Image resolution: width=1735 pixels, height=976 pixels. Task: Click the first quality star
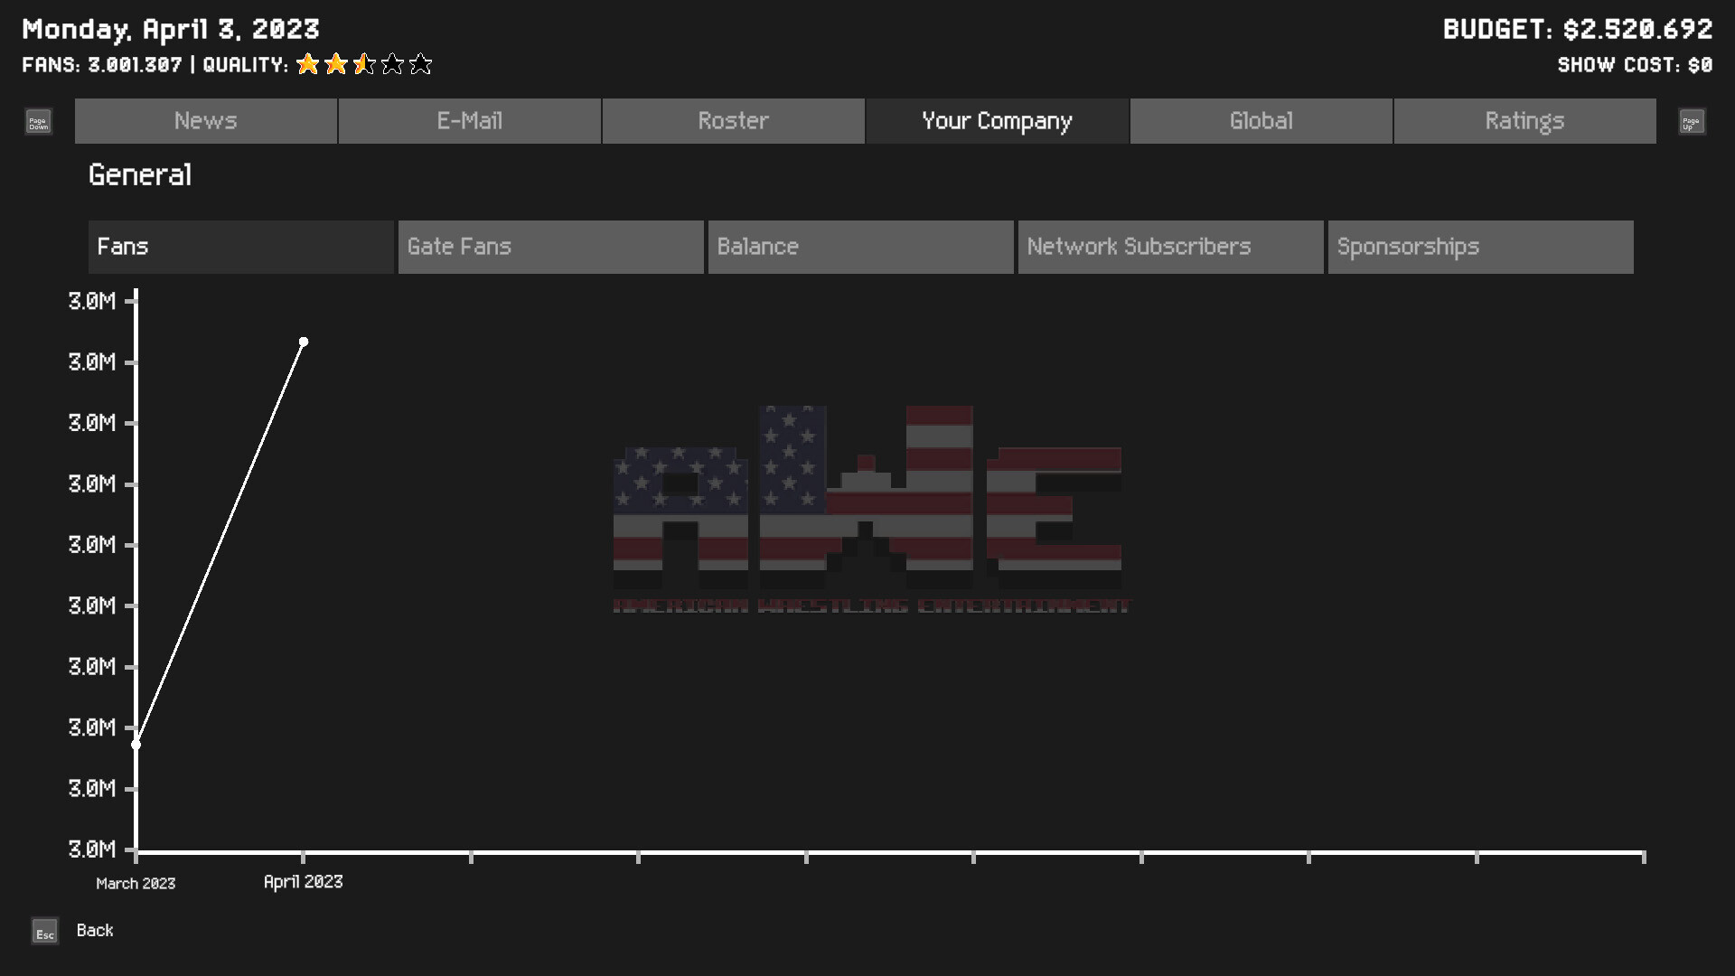point(307,64)
